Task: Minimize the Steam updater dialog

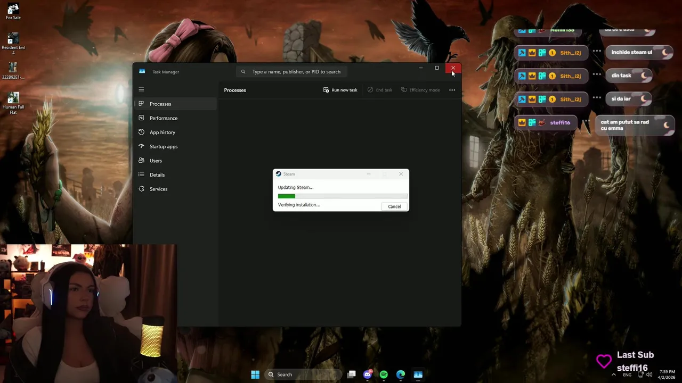Action: [369, 174]
